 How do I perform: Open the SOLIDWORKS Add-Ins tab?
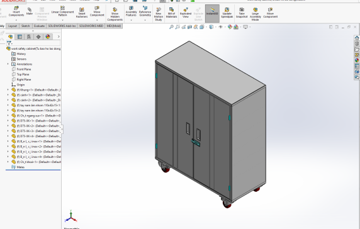[x=62, y=26]
